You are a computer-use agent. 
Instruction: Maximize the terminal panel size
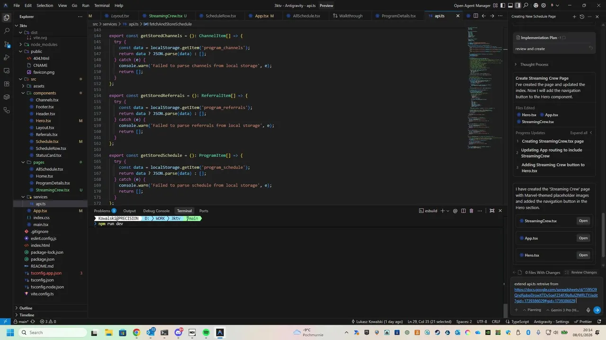492,211
